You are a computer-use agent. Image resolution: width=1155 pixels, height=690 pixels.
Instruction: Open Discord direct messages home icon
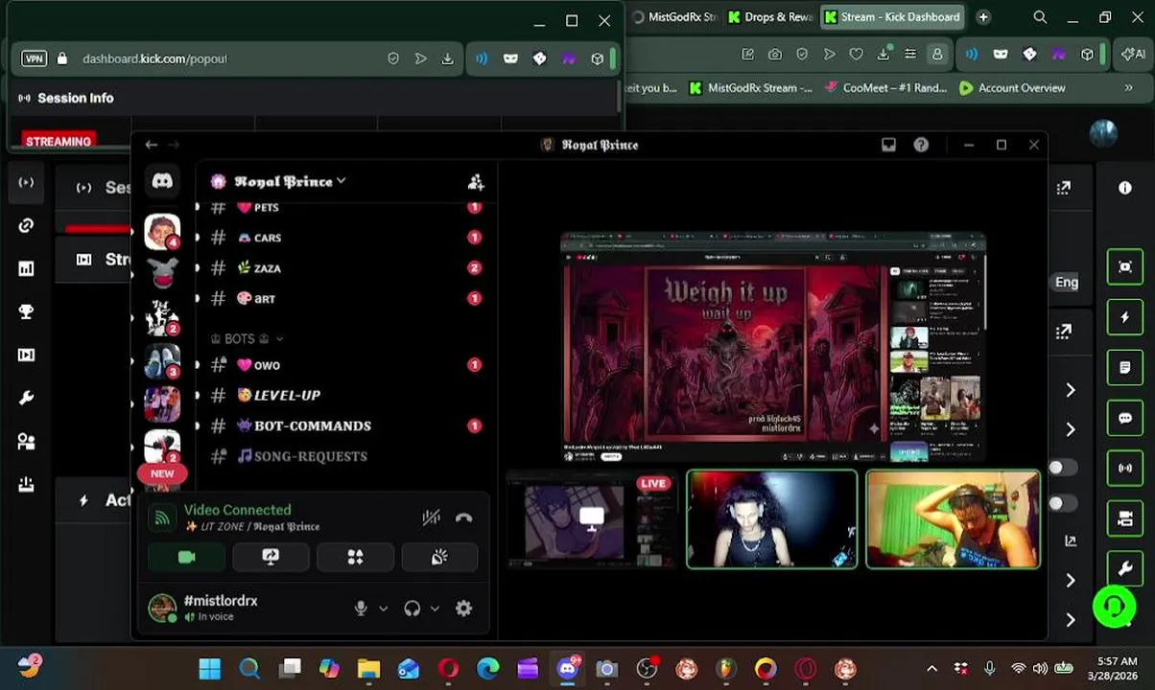(162, 181)
